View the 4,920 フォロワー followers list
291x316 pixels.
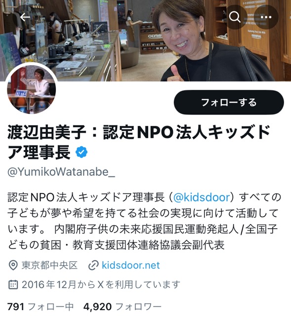click(x=123, y=307)
